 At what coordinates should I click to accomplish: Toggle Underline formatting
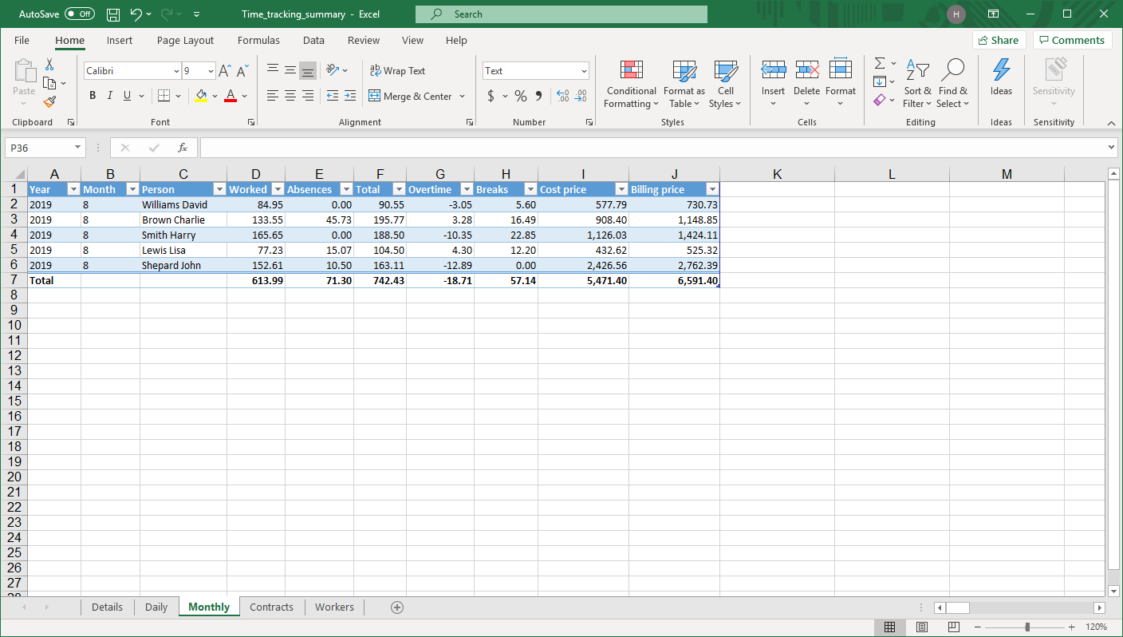[x=127, y=96]
